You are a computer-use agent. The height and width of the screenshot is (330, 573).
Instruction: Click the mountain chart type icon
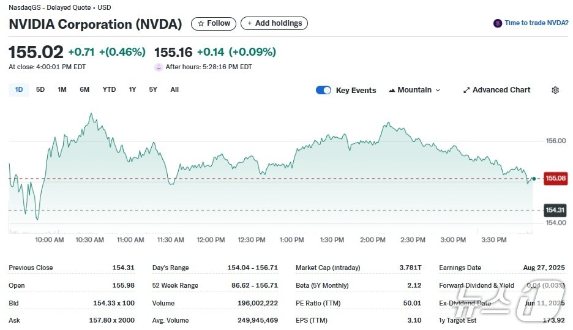tap(392, 90)
